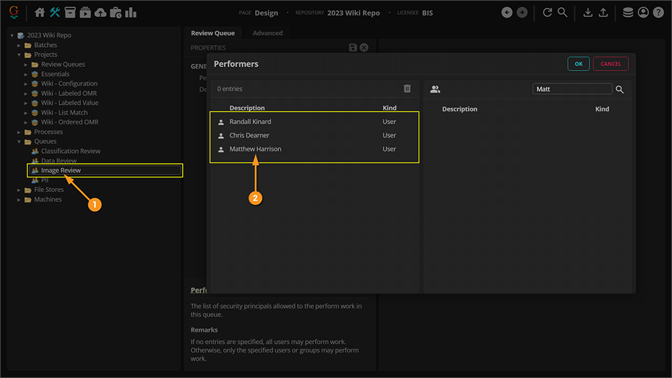Viewport: 672px width, 378px height.
Task: Collapse the Queues folder
Action: coord(19,142)
